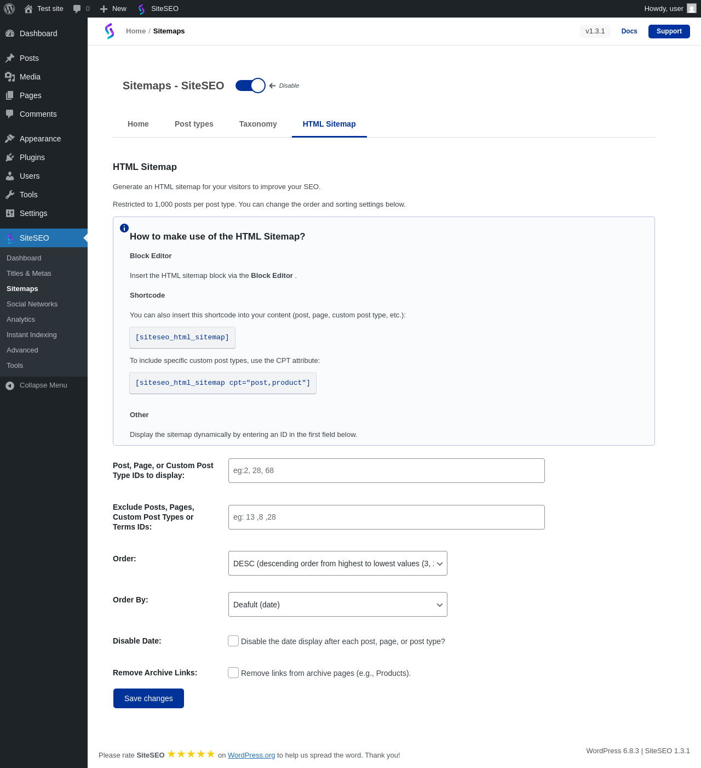Screen dimensions: 701x768
Task: Click the Dashboard gauge icon in sidebar
Action: [x=10, y=33]
